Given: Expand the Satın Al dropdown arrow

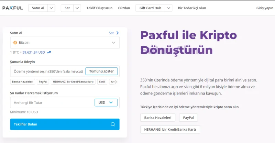Looking at the screenshot, I should point(51,8).
